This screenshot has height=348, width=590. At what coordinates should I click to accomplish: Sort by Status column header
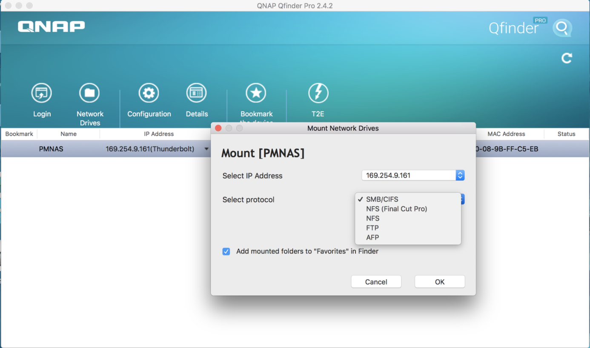tap(567, 134)
